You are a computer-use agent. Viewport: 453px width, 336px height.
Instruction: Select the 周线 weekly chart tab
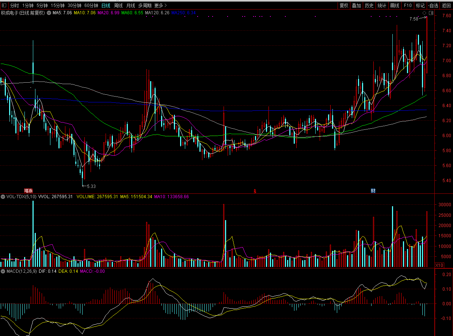point(118,5)
